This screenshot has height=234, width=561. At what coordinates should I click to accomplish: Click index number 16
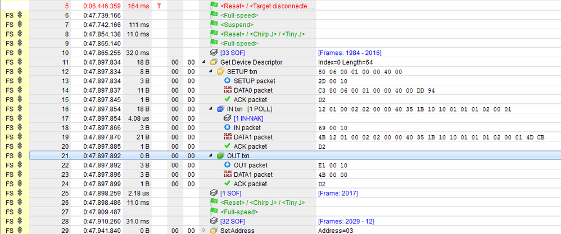(65, 109)
